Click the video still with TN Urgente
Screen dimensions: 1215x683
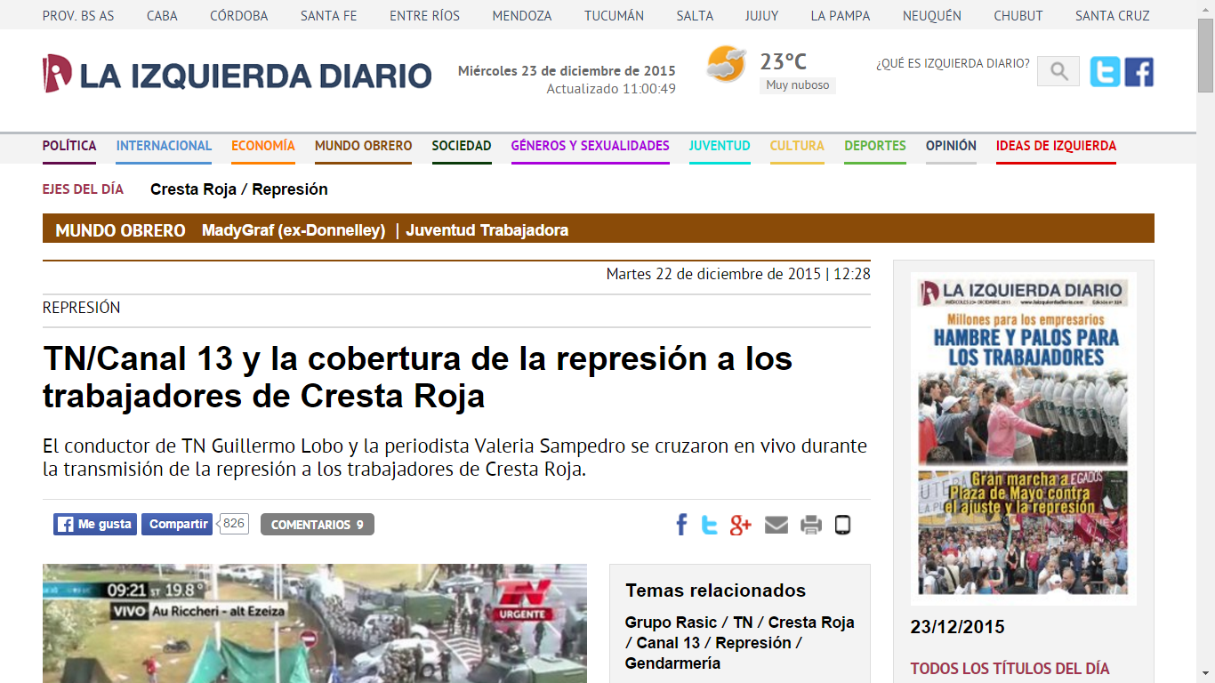pyautogui.click(x=315, y=623)
